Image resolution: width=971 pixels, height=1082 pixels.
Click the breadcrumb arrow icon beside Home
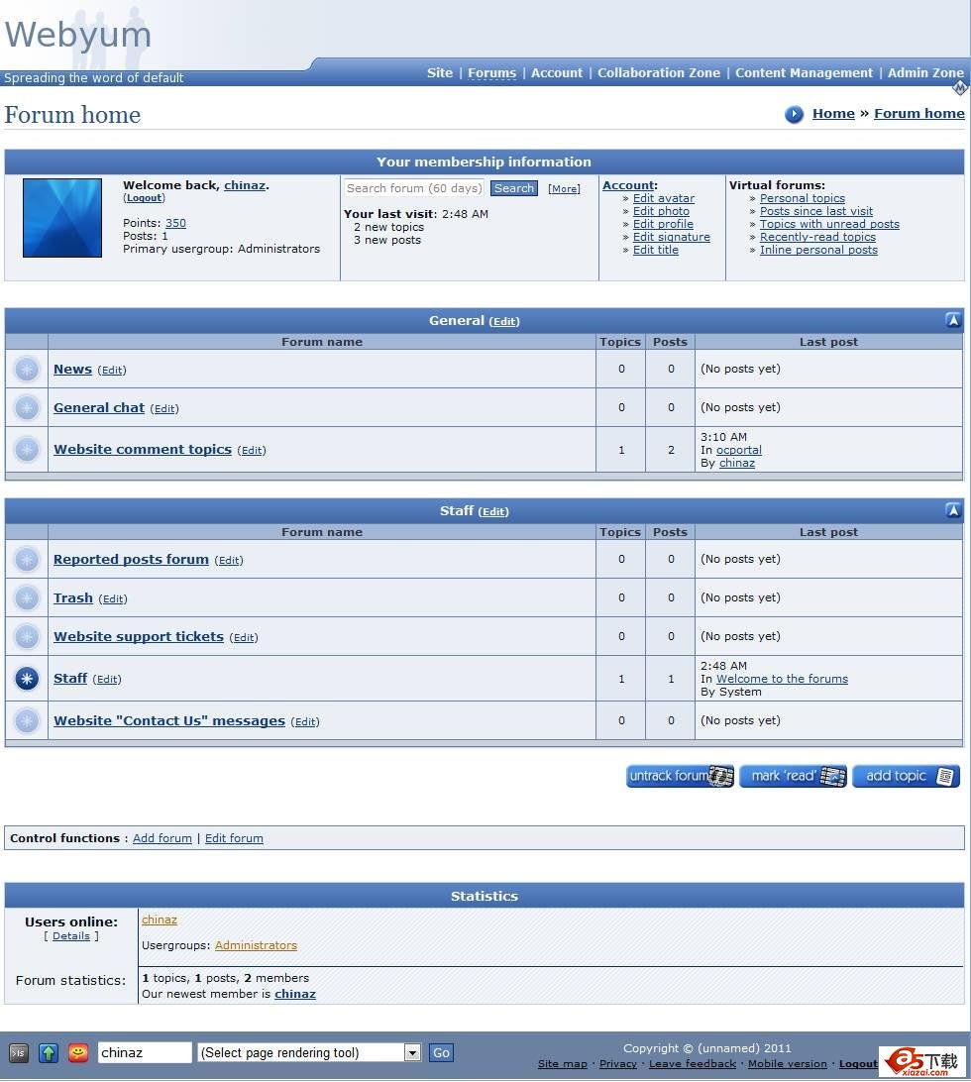pyautogui.click(x=795, y=114)
